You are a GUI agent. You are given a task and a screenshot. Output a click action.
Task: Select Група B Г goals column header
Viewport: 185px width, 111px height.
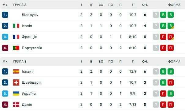click(133, 62)
